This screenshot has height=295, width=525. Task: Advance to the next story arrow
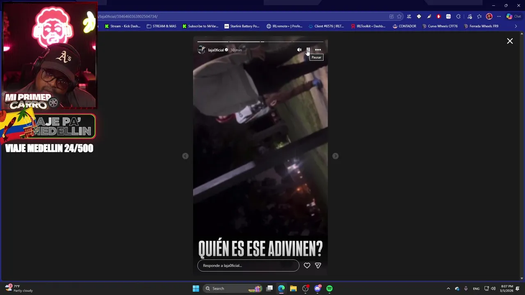coord(336,156)
